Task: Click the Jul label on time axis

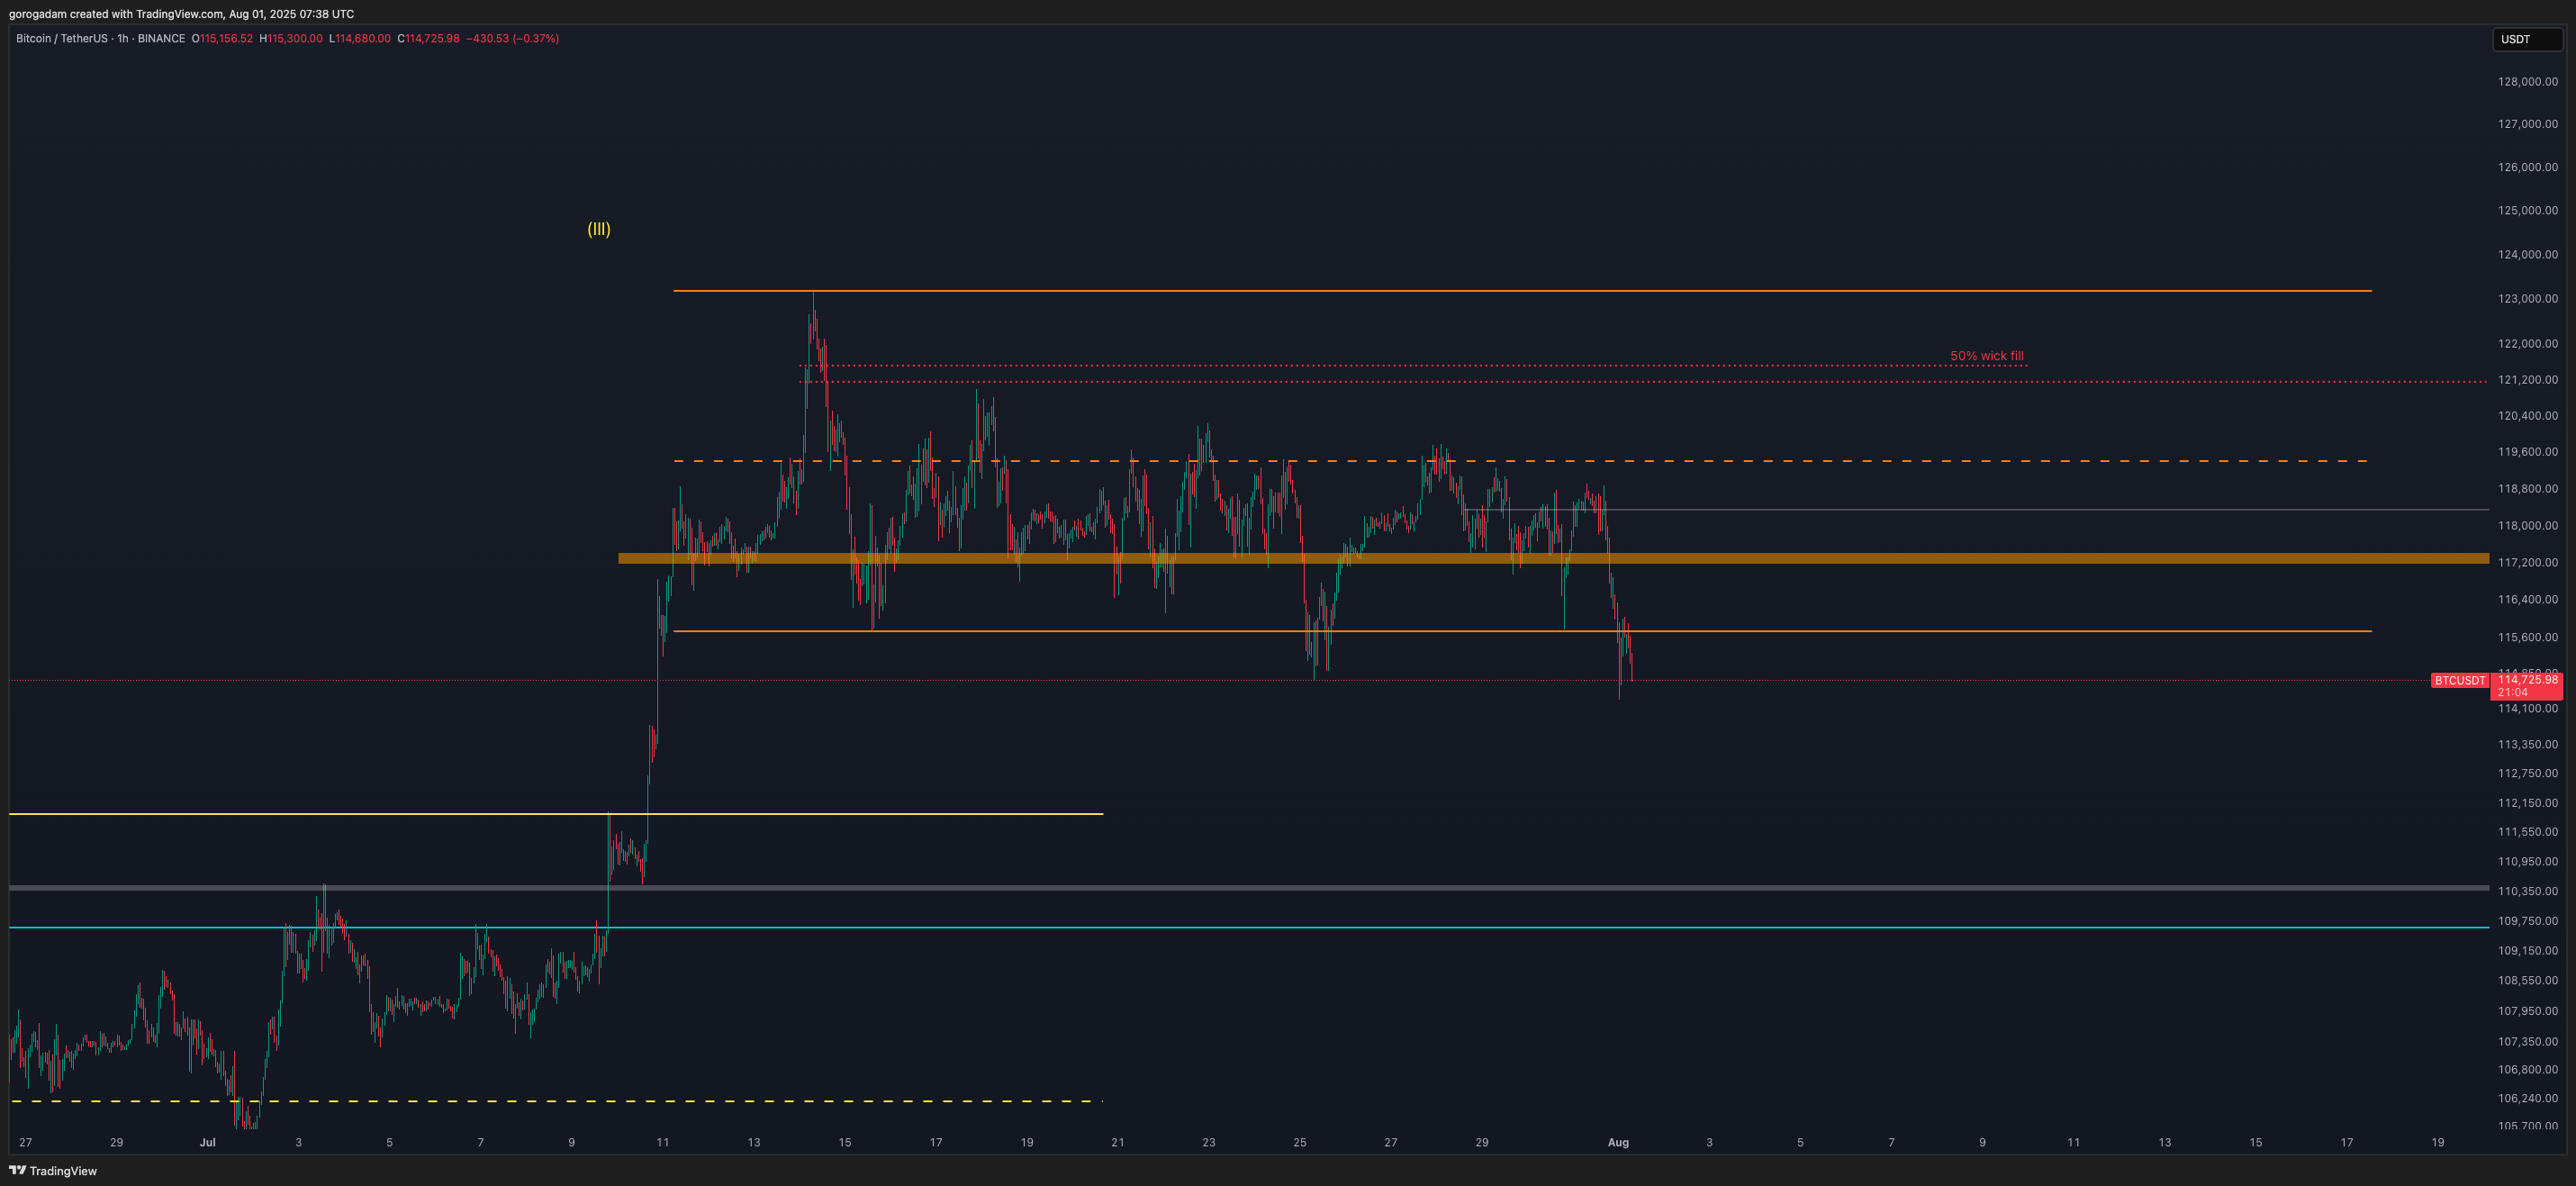Action: tap(207, 1142)
